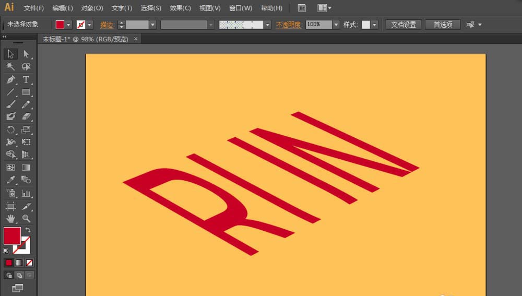Change the screen mode button
This screenshot has height=296, width=522.
point(18,288)
